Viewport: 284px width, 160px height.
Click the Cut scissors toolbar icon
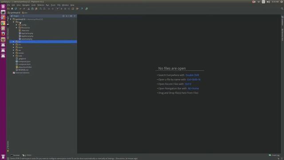click(28, 9)
